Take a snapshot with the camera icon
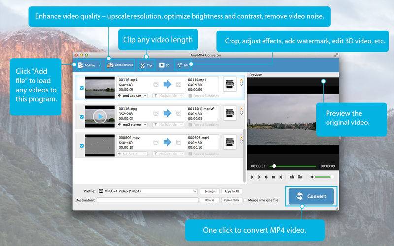The width and height of the screenshot is (394, 246). pos(292,177)
